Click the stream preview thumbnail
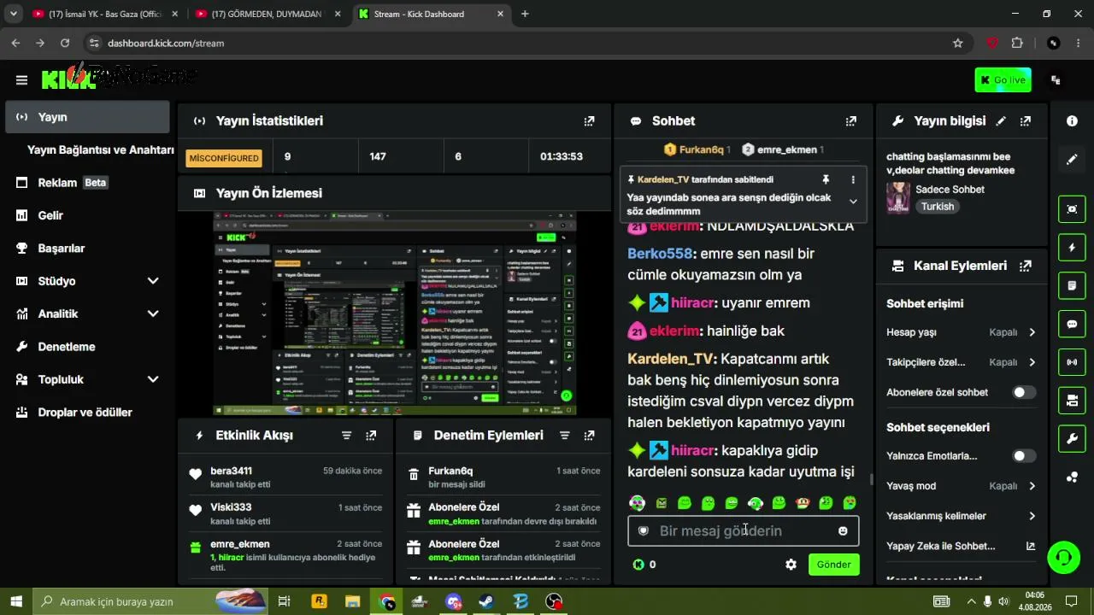1094x615 pixels. (395, 313)
